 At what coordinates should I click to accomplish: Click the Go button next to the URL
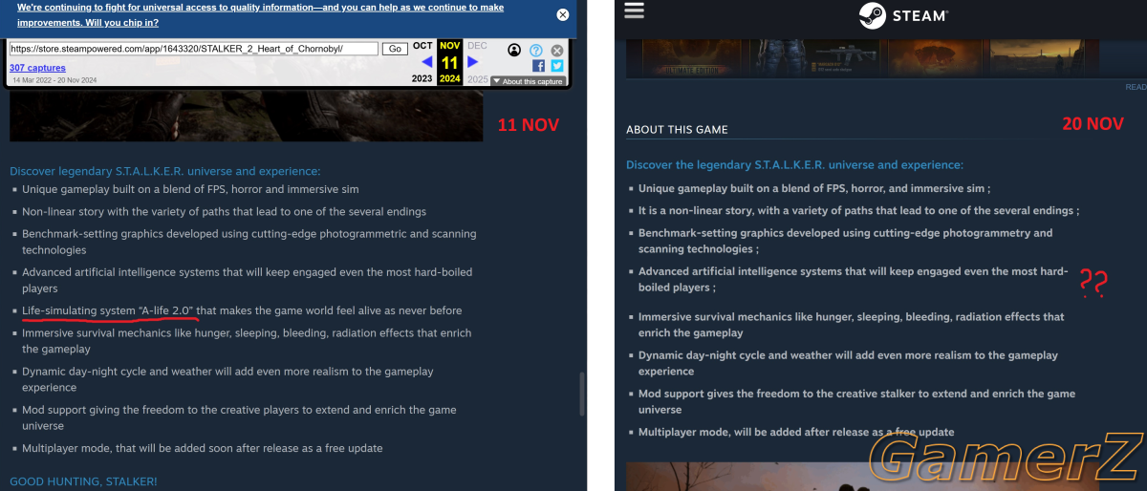click(395, 49)
